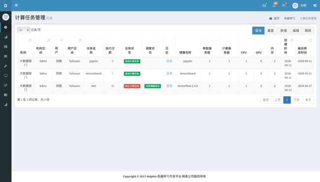This screenshot has width=320, height=182.
Task: Go to 上页 in the pagination
Action: [277, 100]
